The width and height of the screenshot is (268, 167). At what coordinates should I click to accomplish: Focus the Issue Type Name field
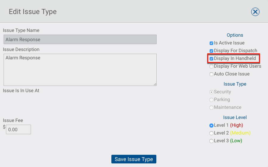click(80, 39)
